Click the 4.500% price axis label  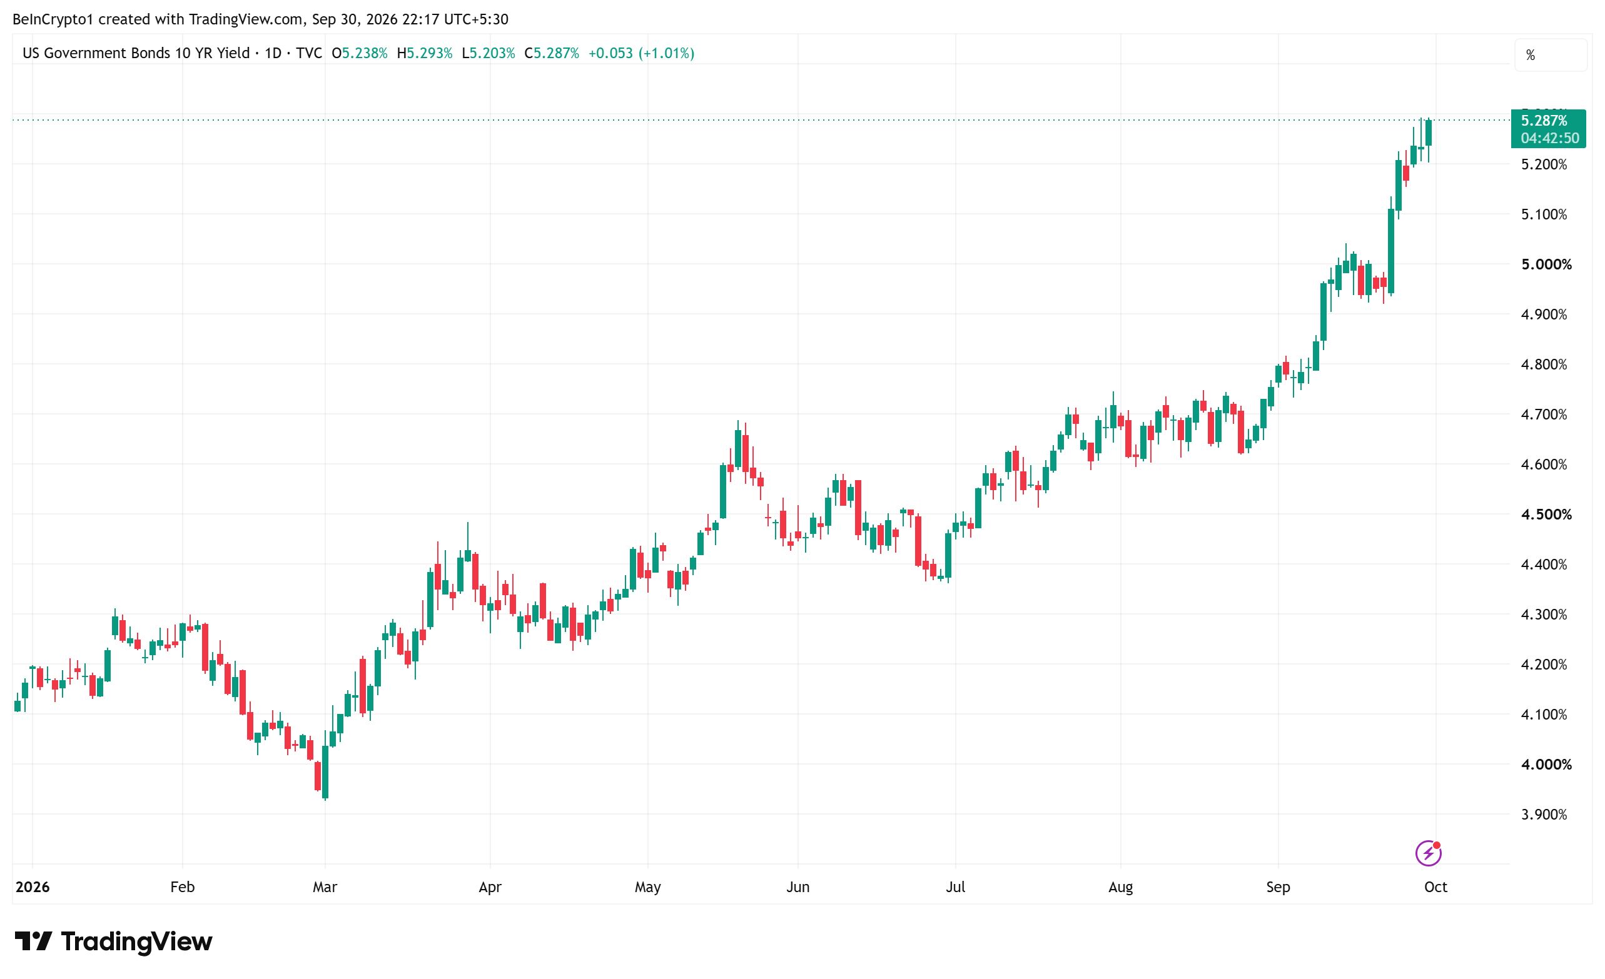[x=1546, y=515]
